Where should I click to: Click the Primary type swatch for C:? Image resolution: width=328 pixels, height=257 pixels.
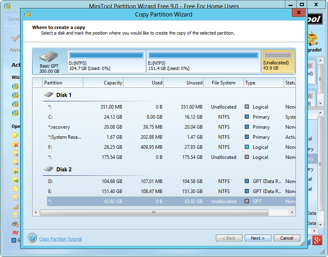(x=247, y=117)
